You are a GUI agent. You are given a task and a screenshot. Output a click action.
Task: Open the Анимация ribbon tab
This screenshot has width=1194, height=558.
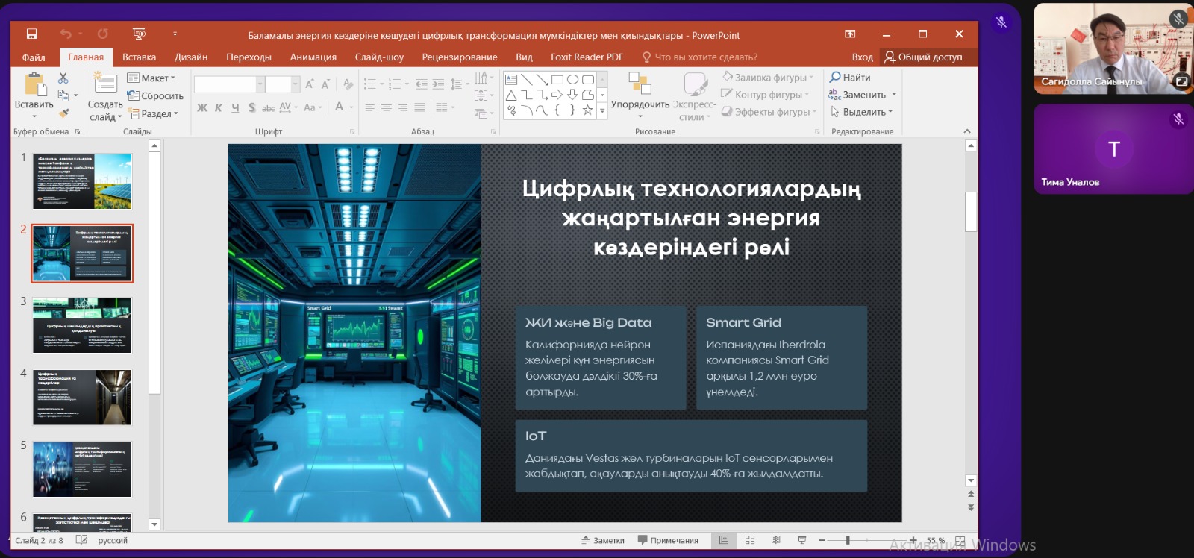(313, 57)
